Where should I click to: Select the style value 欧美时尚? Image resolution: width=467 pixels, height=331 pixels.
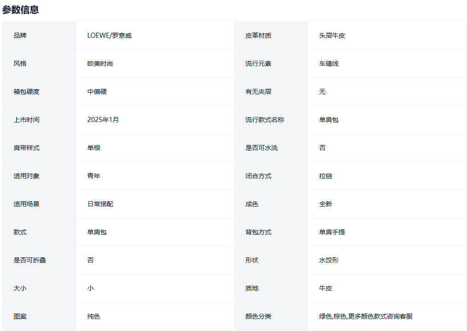tap(100, 64)
